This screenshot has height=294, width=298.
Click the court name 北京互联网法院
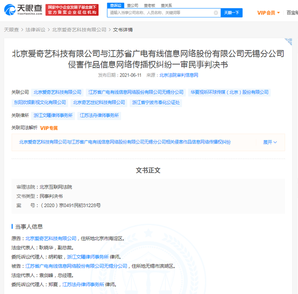point(56,187)
